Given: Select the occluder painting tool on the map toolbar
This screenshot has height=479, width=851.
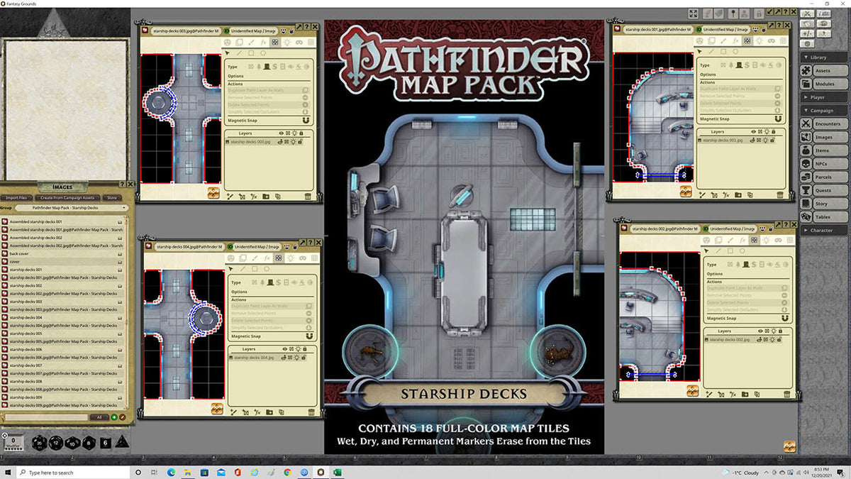Looking at the screenshot, I should pyautogui.click(x=275, y=42).
